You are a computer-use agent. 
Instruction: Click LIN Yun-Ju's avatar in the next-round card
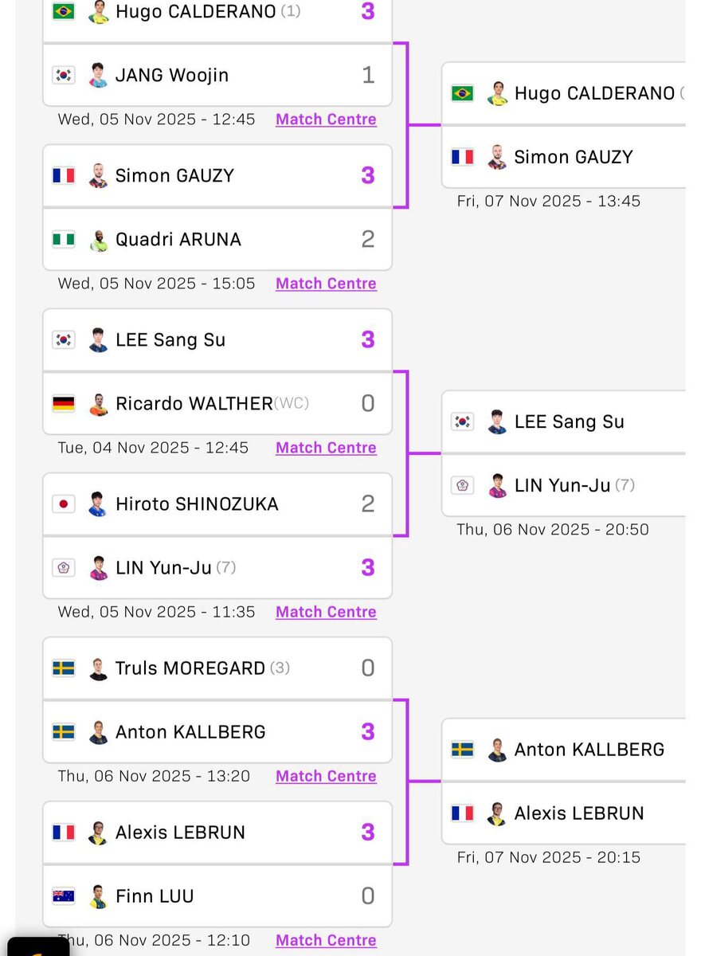click(497, 485)
